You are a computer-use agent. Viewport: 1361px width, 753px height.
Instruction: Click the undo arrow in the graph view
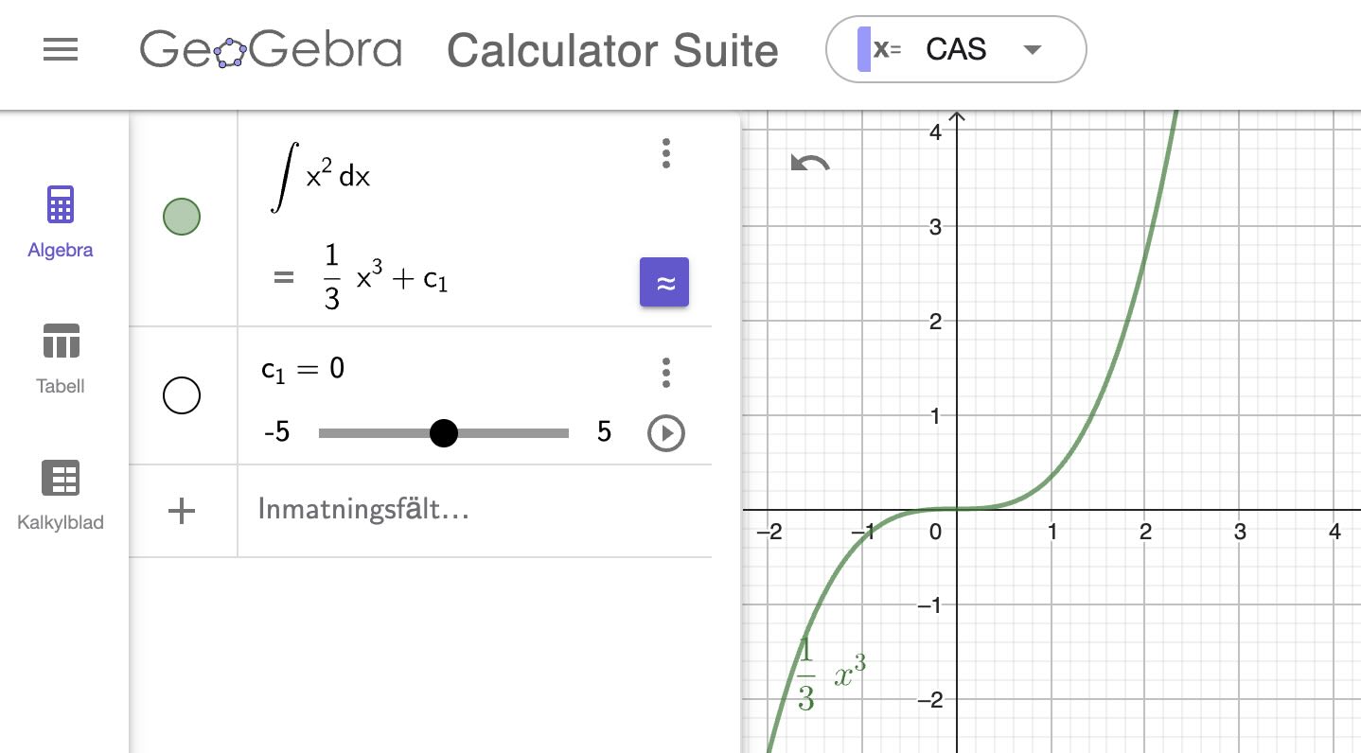pos(809,163)
